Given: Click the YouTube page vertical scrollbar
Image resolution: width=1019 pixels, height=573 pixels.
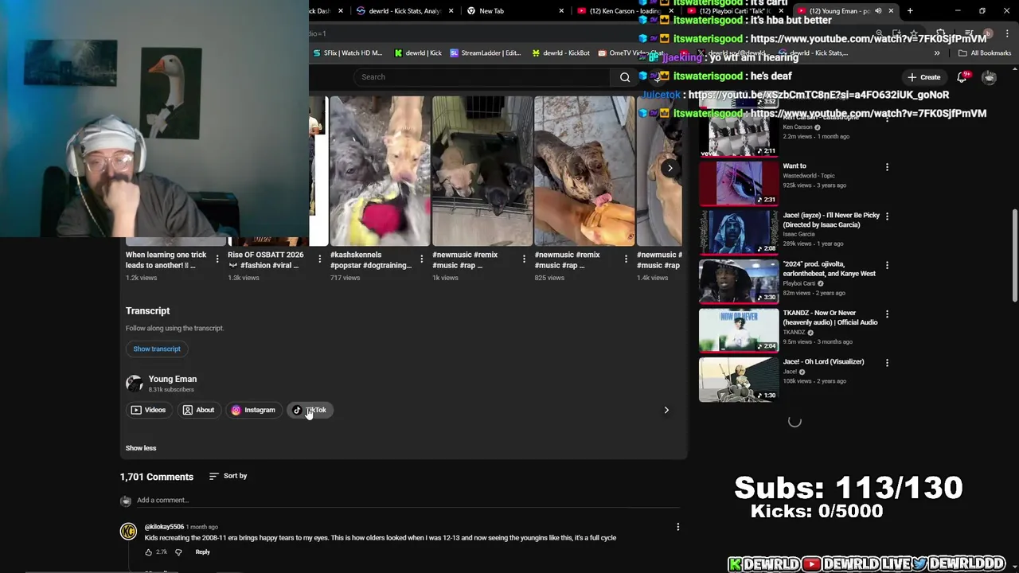Looking at the screenshot, I should 1014,255.
